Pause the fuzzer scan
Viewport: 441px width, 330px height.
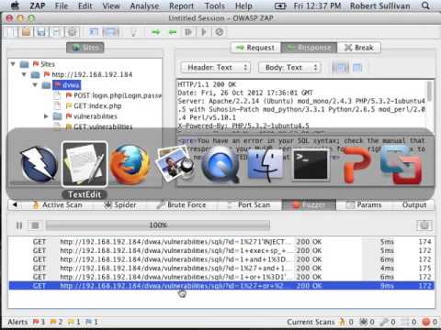click(x=19, y=225)
